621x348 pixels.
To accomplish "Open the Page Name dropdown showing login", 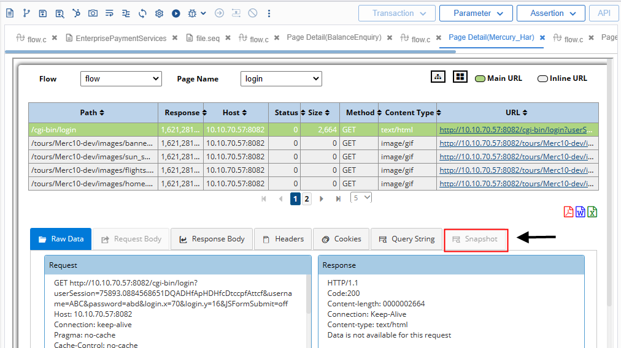I will point(281,78).
